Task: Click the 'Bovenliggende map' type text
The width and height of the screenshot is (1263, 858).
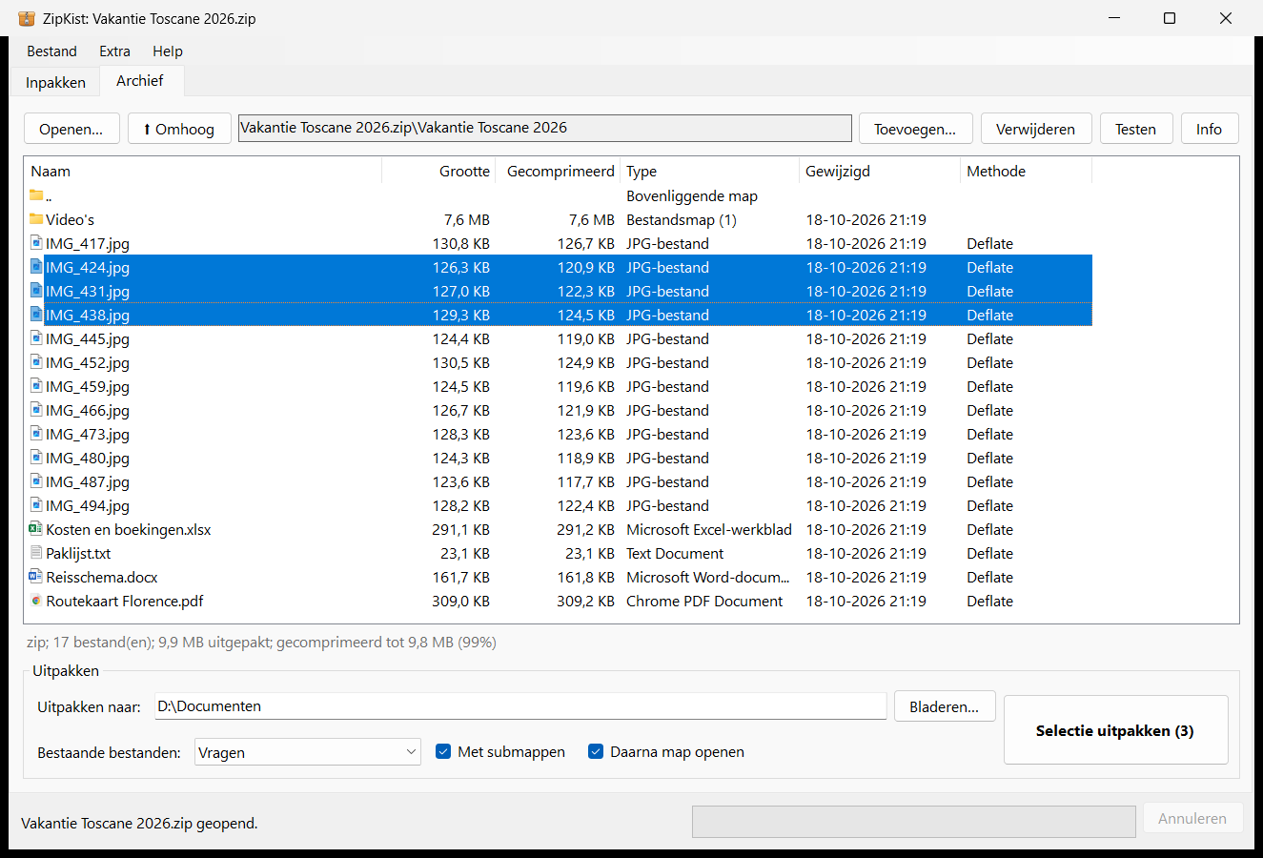Action: pos(692,195)
